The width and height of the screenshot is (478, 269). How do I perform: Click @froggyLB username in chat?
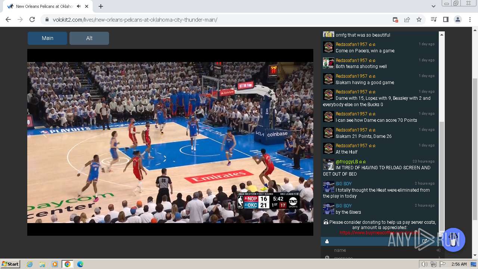click(347, 162)
